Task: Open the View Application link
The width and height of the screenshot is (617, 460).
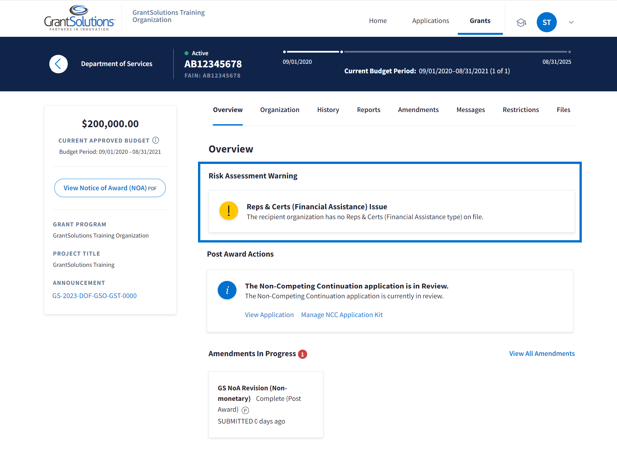Action: pyautogui.click(x=269, y=315)
